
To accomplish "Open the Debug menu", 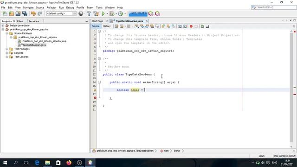I will pyautogui.click(x=70, y=7).
